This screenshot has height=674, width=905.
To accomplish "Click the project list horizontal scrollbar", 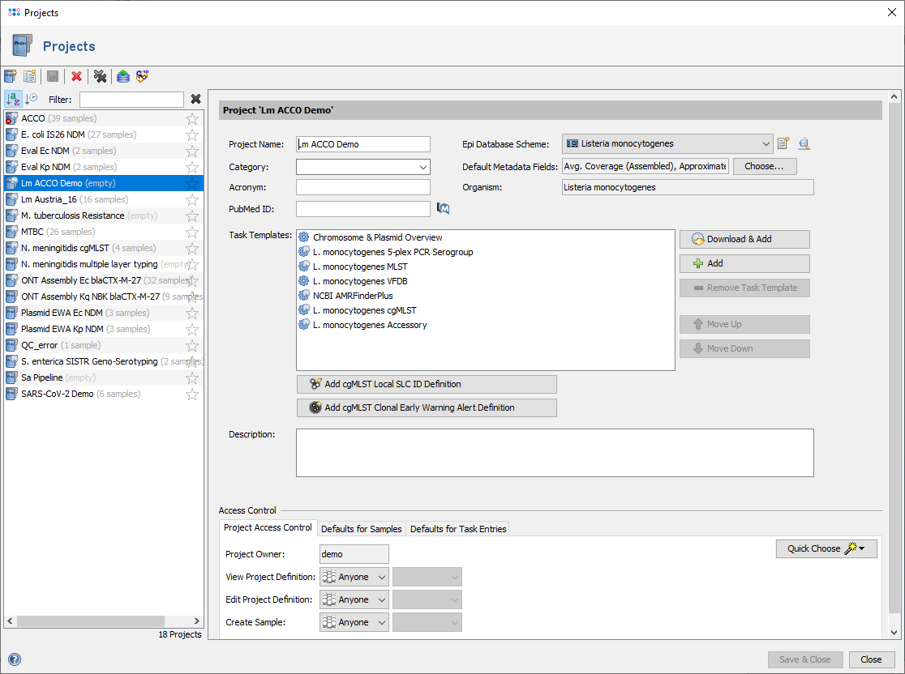I will tap(89, 621).
